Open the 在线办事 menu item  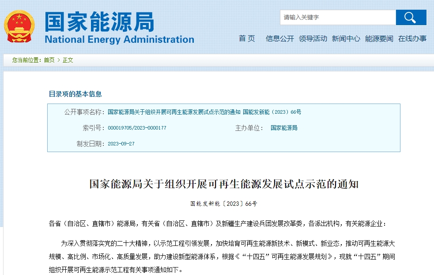[412, 39]
